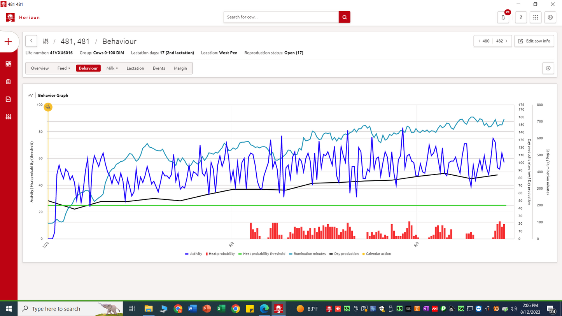562x316 pixels.
Task: Click the Edit cow info button
Action: (x=534, y=41)
